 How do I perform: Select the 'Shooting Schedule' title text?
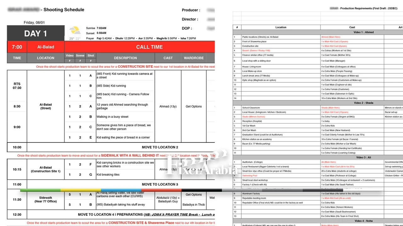tap(64, 10)
